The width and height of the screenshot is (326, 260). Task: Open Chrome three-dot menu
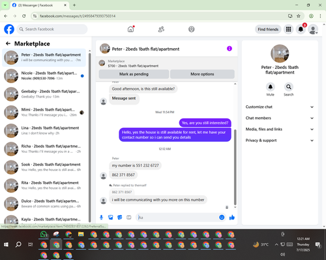point(320,16)
